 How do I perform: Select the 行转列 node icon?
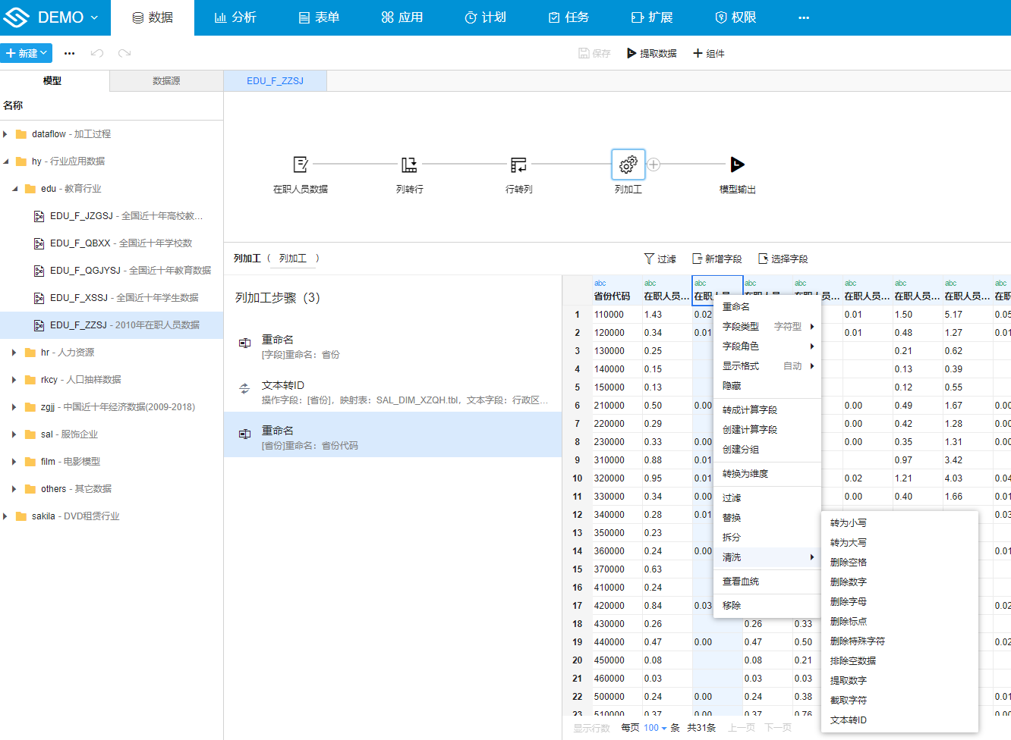(x=518, y=165)
